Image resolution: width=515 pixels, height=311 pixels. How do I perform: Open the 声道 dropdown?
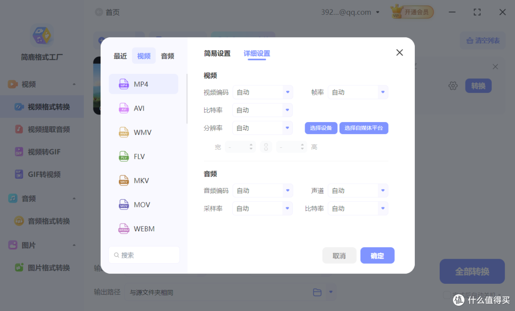(358, 190)
